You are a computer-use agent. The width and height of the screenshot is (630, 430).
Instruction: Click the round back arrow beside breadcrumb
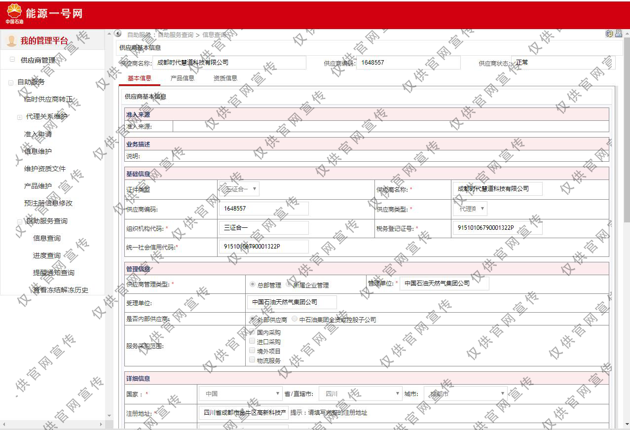pos(118,34)
